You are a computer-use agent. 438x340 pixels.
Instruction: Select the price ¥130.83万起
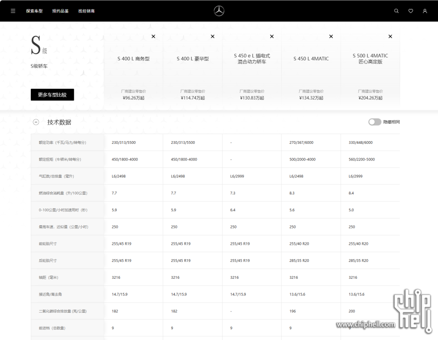[x=252, y=98]
